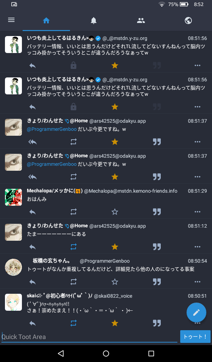
Task: Open more options for Mechalopa's toot
Action: tap(198, 212)
